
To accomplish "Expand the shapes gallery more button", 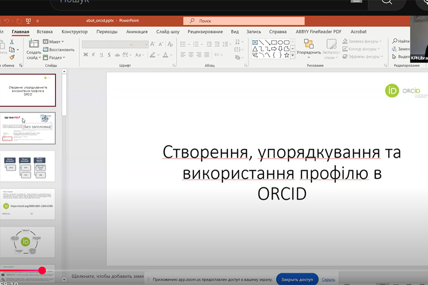I will 292,56.
